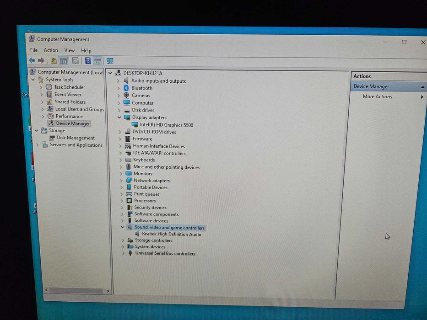
Task: Select Shared Folders in left tree
Action: coord(70,102)
